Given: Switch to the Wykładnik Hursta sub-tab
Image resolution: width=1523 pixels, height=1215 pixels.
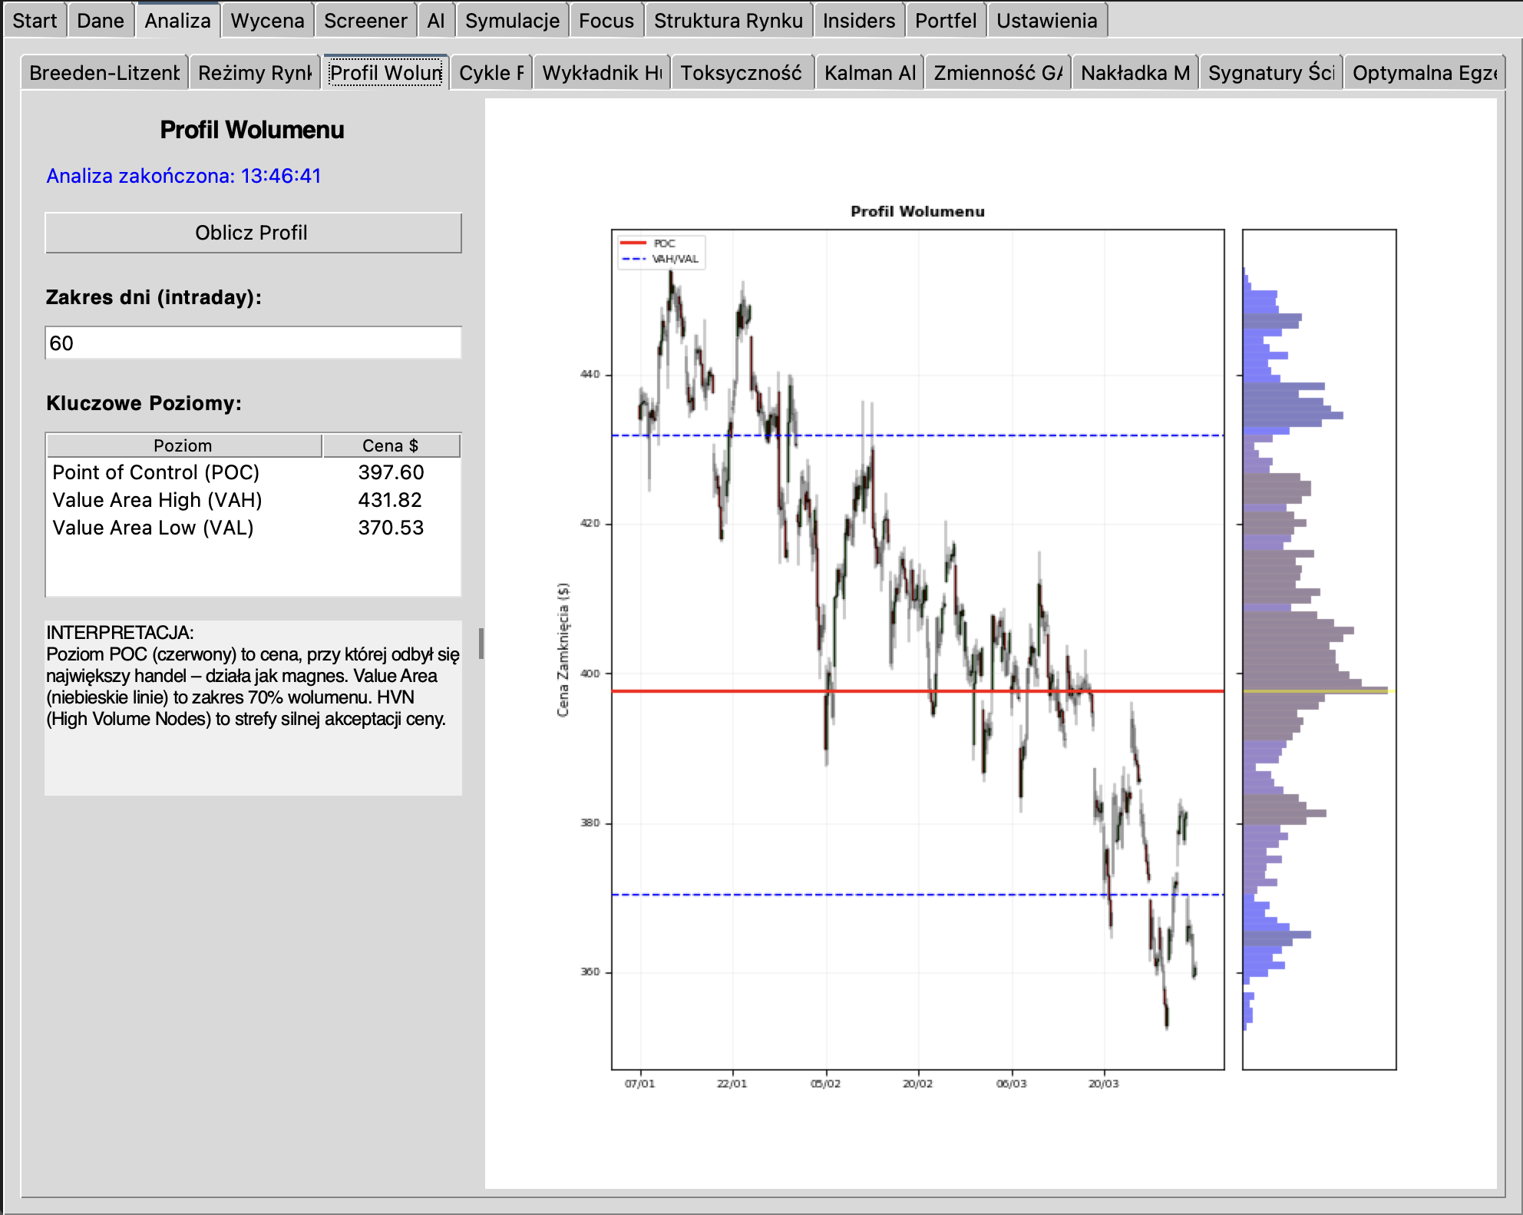Looking at the screenshot, I should pos(602,73).
